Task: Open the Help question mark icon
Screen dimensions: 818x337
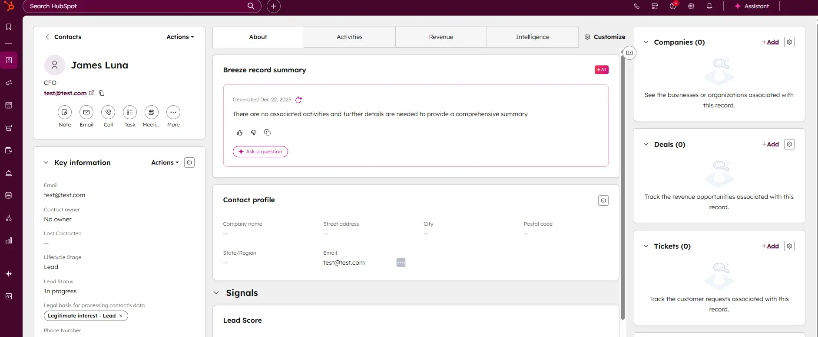Action: click(673, 6)
